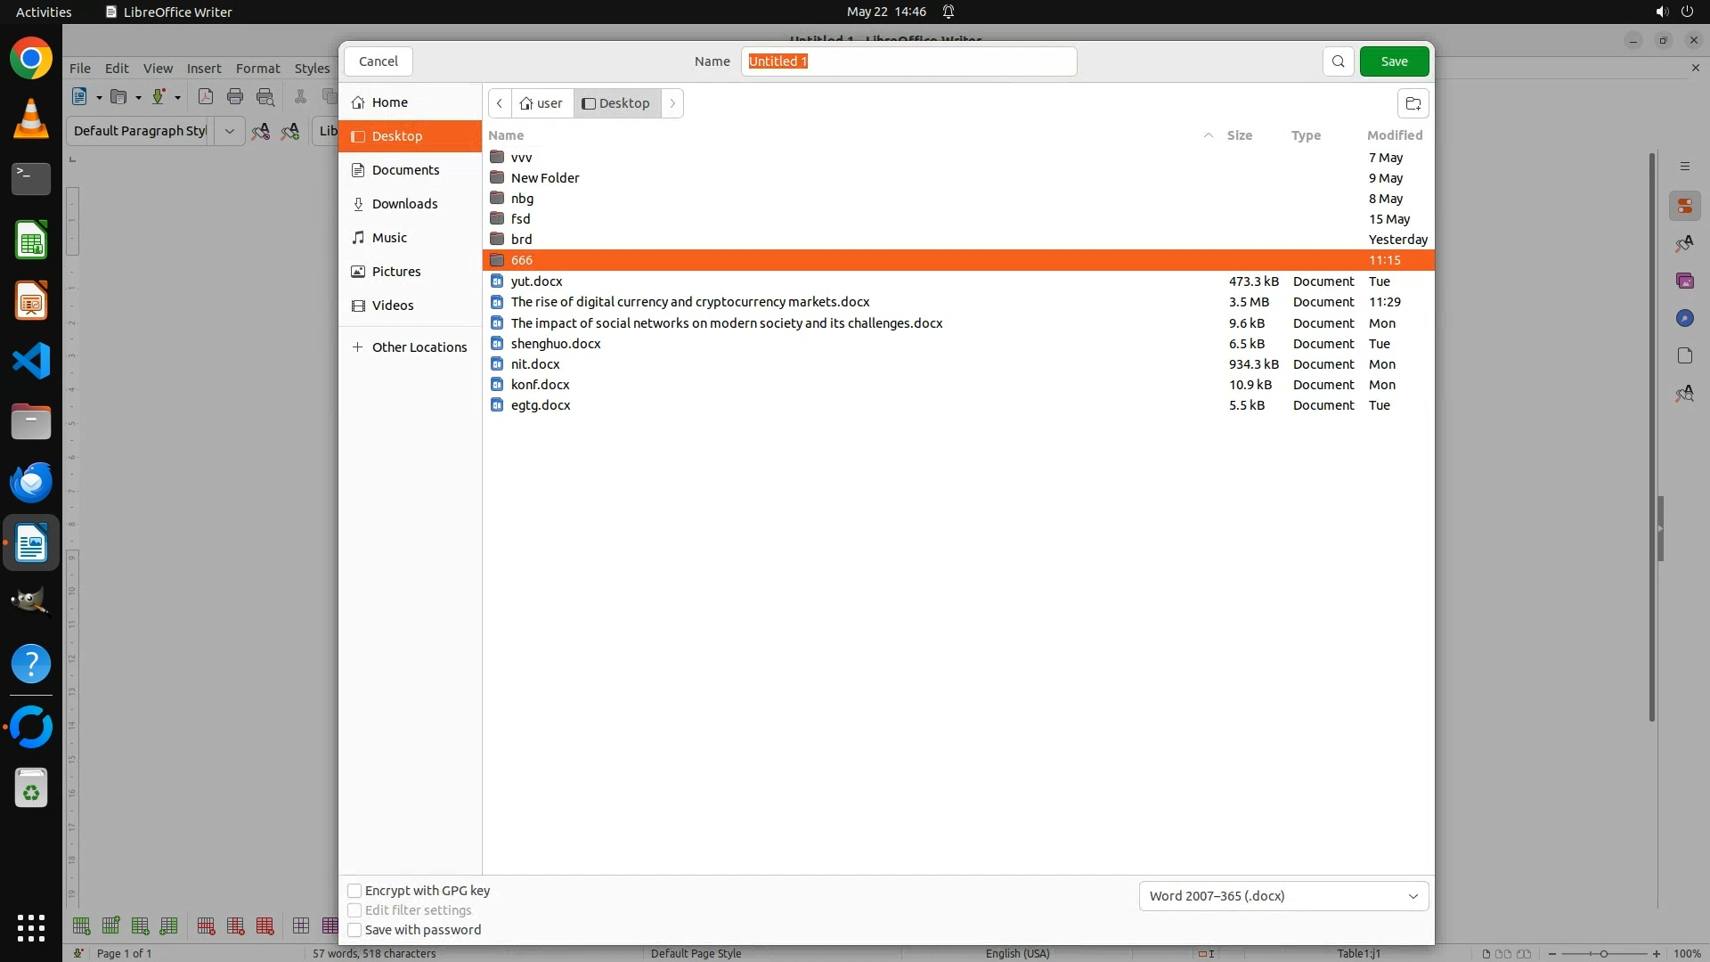Click the Print icon in the toolbar

point(235,97)
